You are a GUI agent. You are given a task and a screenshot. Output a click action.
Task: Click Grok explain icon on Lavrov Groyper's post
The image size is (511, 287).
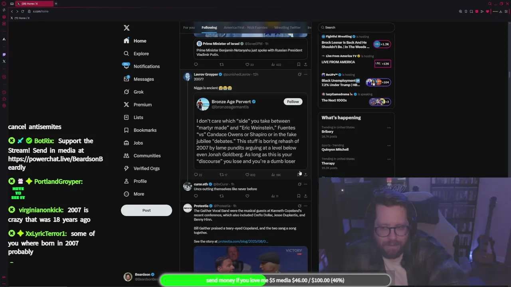click(x=299, y=74)
